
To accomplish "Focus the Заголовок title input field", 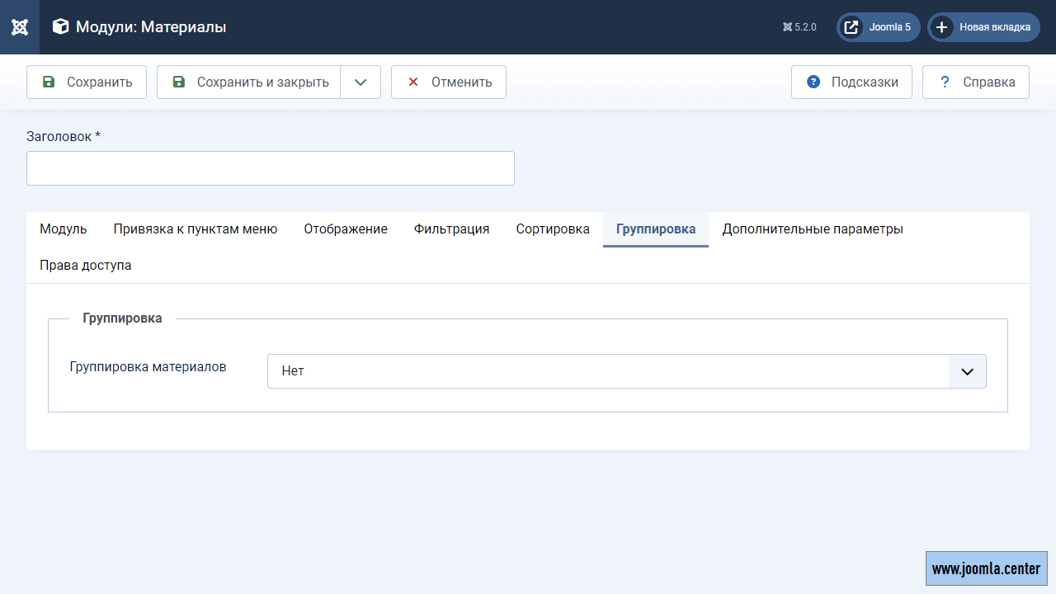I will (271, 168).
